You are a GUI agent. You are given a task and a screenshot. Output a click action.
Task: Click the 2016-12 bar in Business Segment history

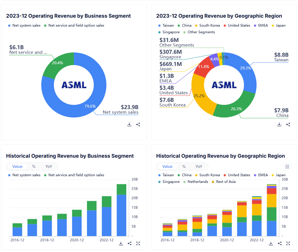point(17,230)
